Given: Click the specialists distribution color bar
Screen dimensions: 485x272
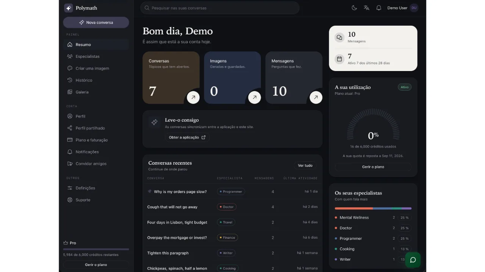Looking at the screenshot, I should tap(373, 208).
